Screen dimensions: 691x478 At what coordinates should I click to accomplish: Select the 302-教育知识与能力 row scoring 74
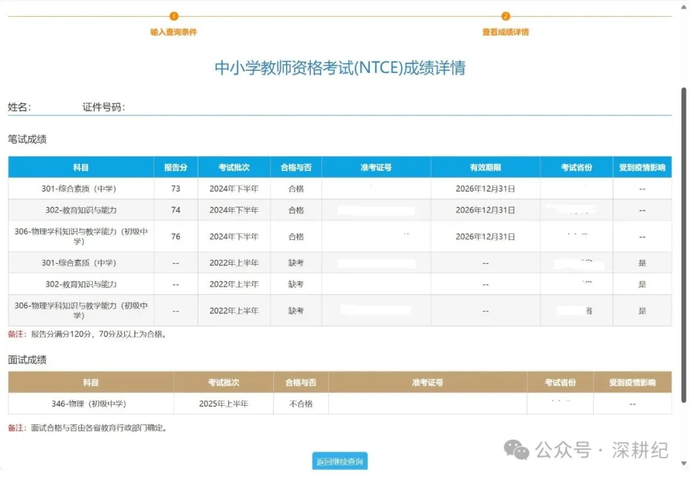coord(340,210)
